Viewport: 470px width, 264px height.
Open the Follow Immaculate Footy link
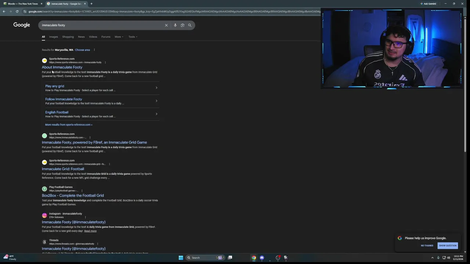64,99
